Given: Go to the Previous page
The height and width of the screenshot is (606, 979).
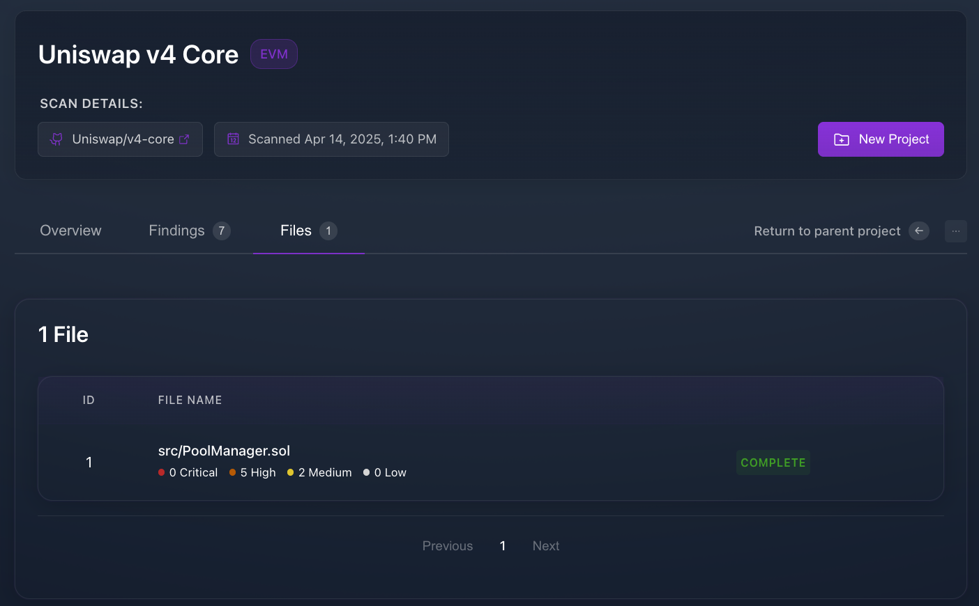Looking at the screenshot, I should [448, 546].
